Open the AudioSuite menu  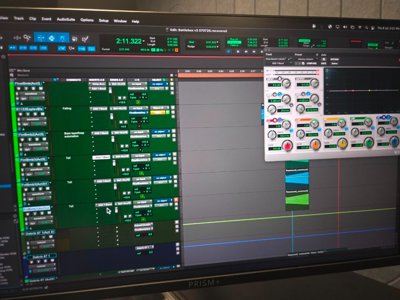click(x=66, y=19)
